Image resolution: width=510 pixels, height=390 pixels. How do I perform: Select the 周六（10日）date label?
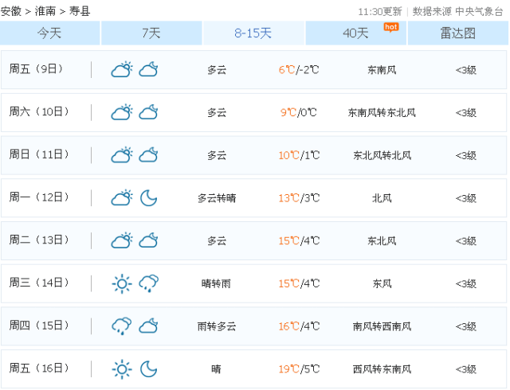tap(39, 111)
